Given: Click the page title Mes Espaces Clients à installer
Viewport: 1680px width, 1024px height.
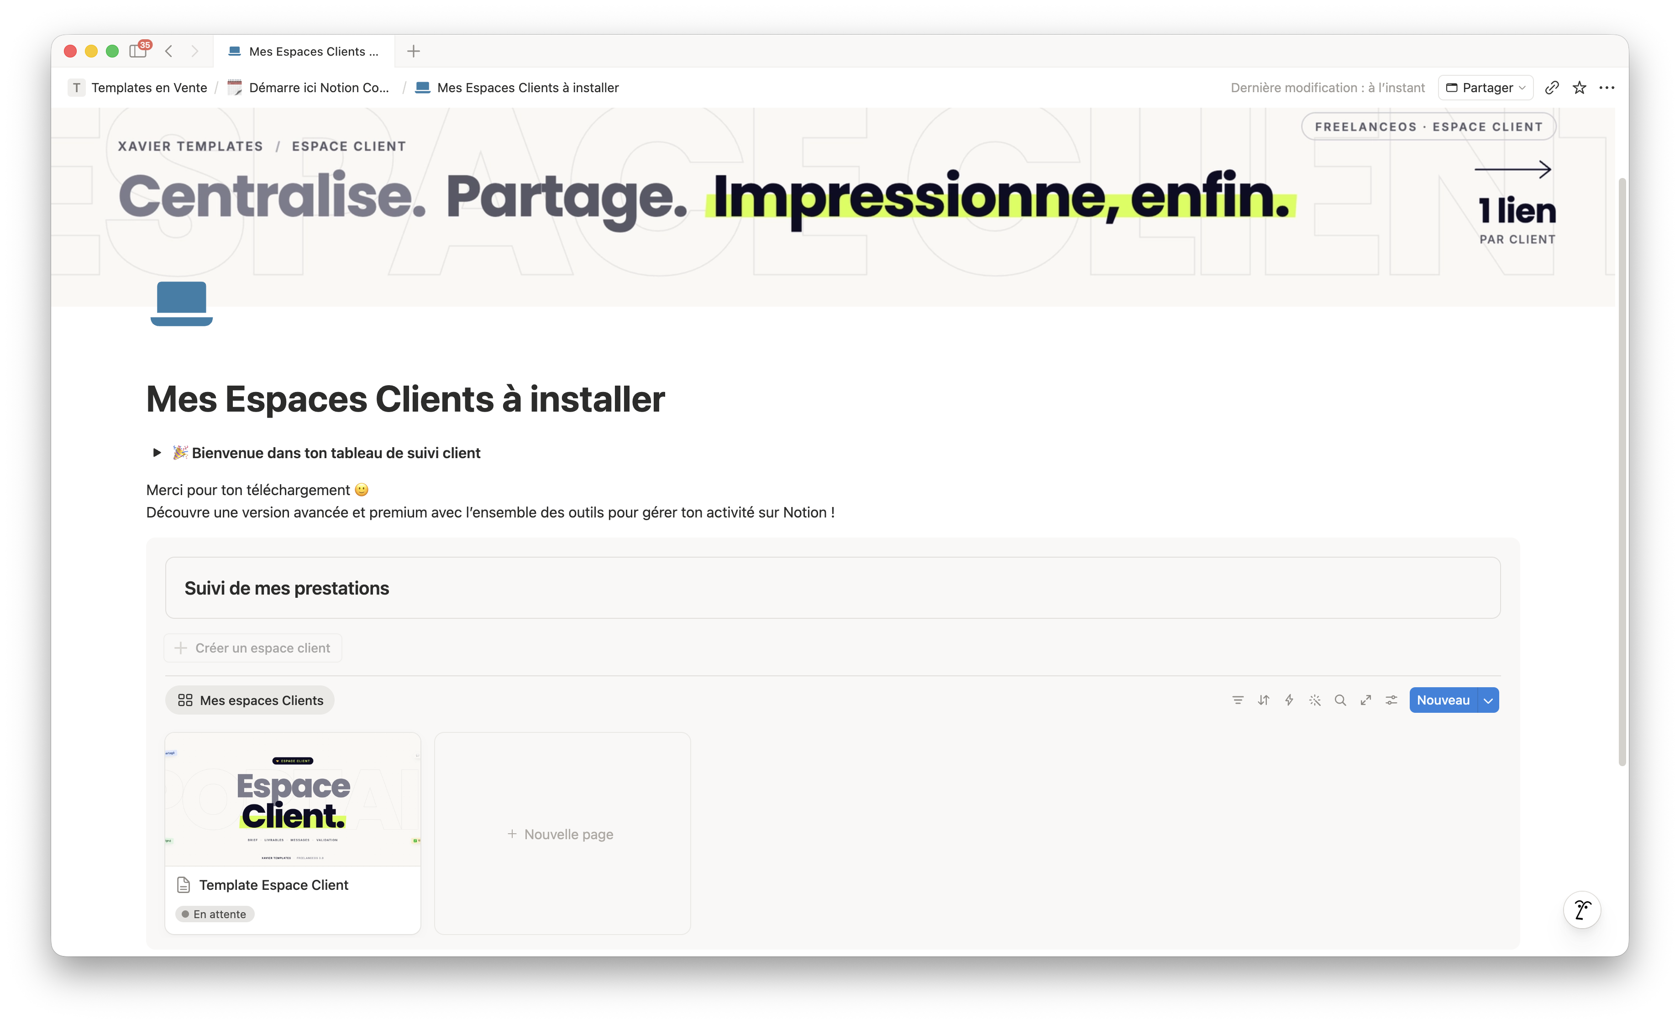Looking at the screenshot, I should [405, 399].
